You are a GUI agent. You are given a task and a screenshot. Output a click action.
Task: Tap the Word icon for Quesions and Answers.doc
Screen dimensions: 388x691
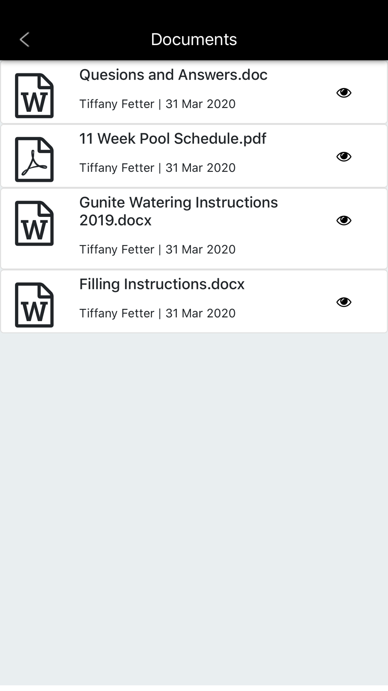tap(34, 96)
